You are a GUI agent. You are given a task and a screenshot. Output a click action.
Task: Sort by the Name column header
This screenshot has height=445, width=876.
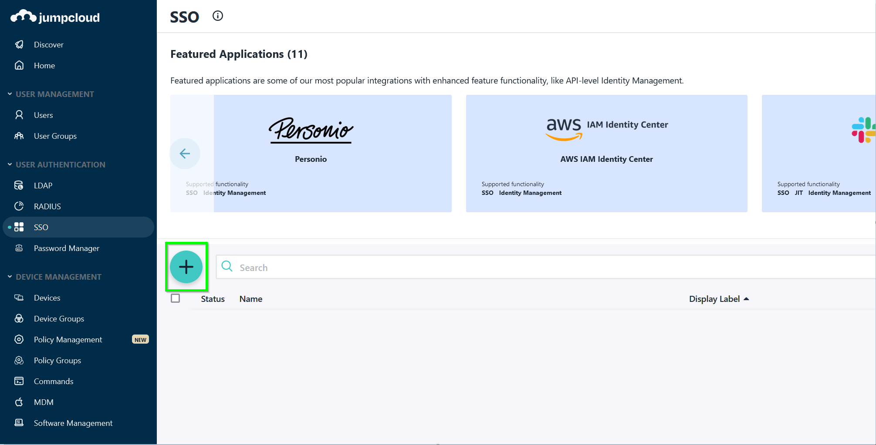[x=251, y=299]
